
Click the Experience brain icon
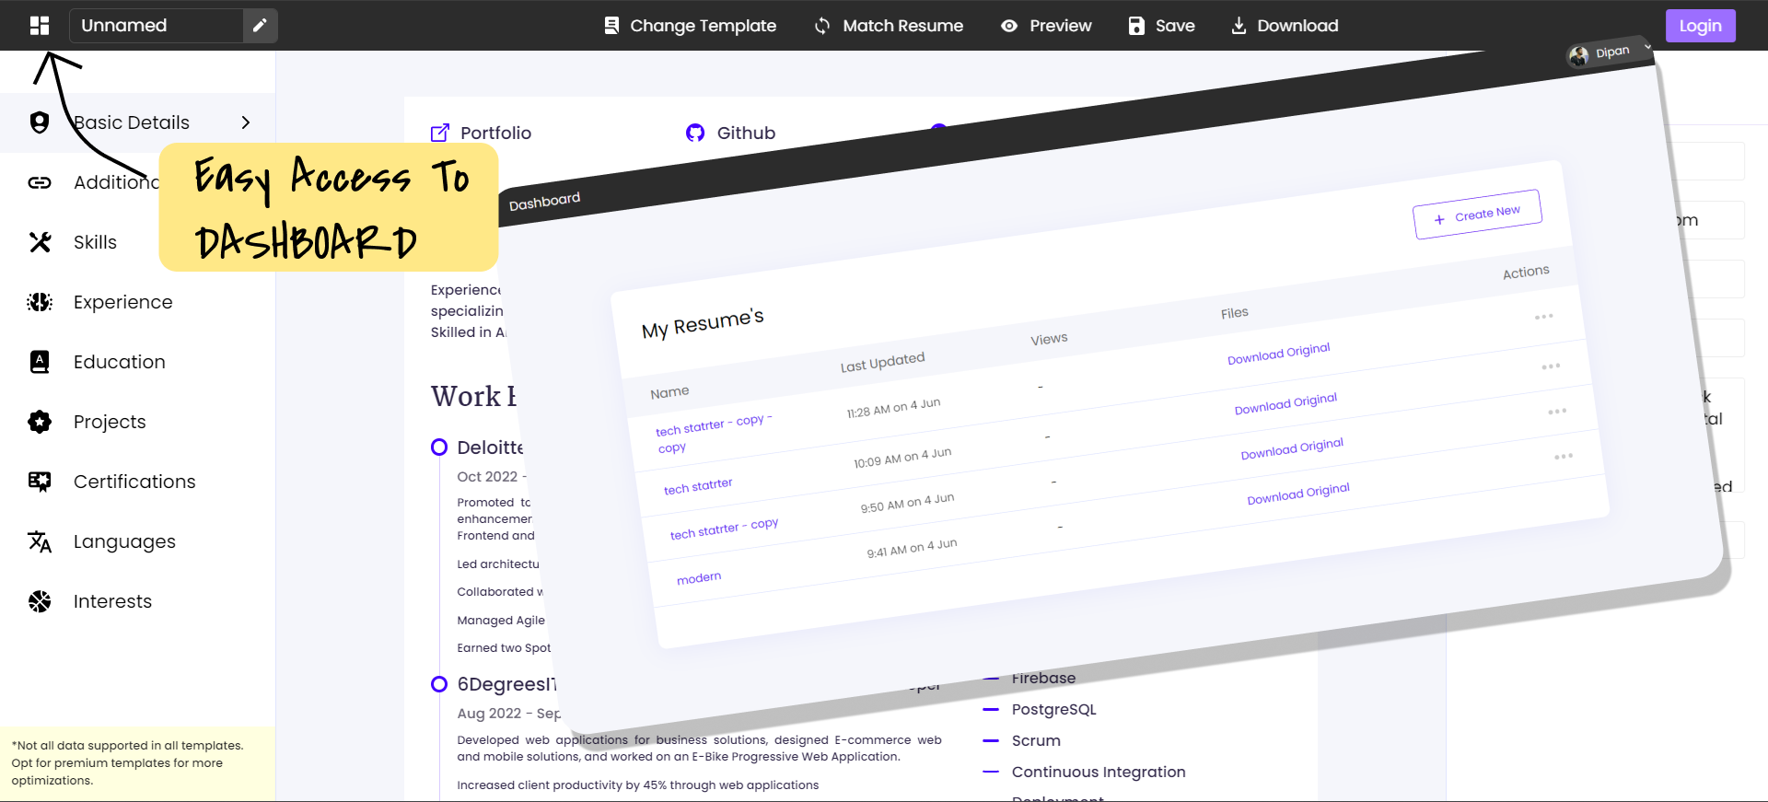tap(40, 302)
